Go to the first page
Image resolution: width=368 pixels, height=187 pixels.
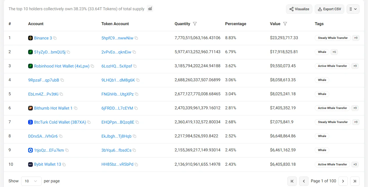pyautogui.click(x=292, y=181)
